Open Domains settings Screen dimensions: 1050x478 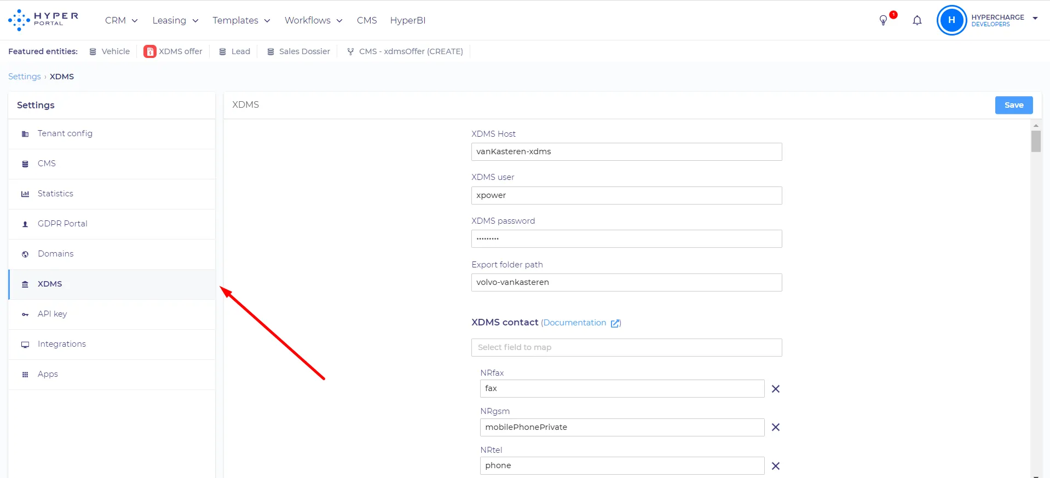[112, 254]
